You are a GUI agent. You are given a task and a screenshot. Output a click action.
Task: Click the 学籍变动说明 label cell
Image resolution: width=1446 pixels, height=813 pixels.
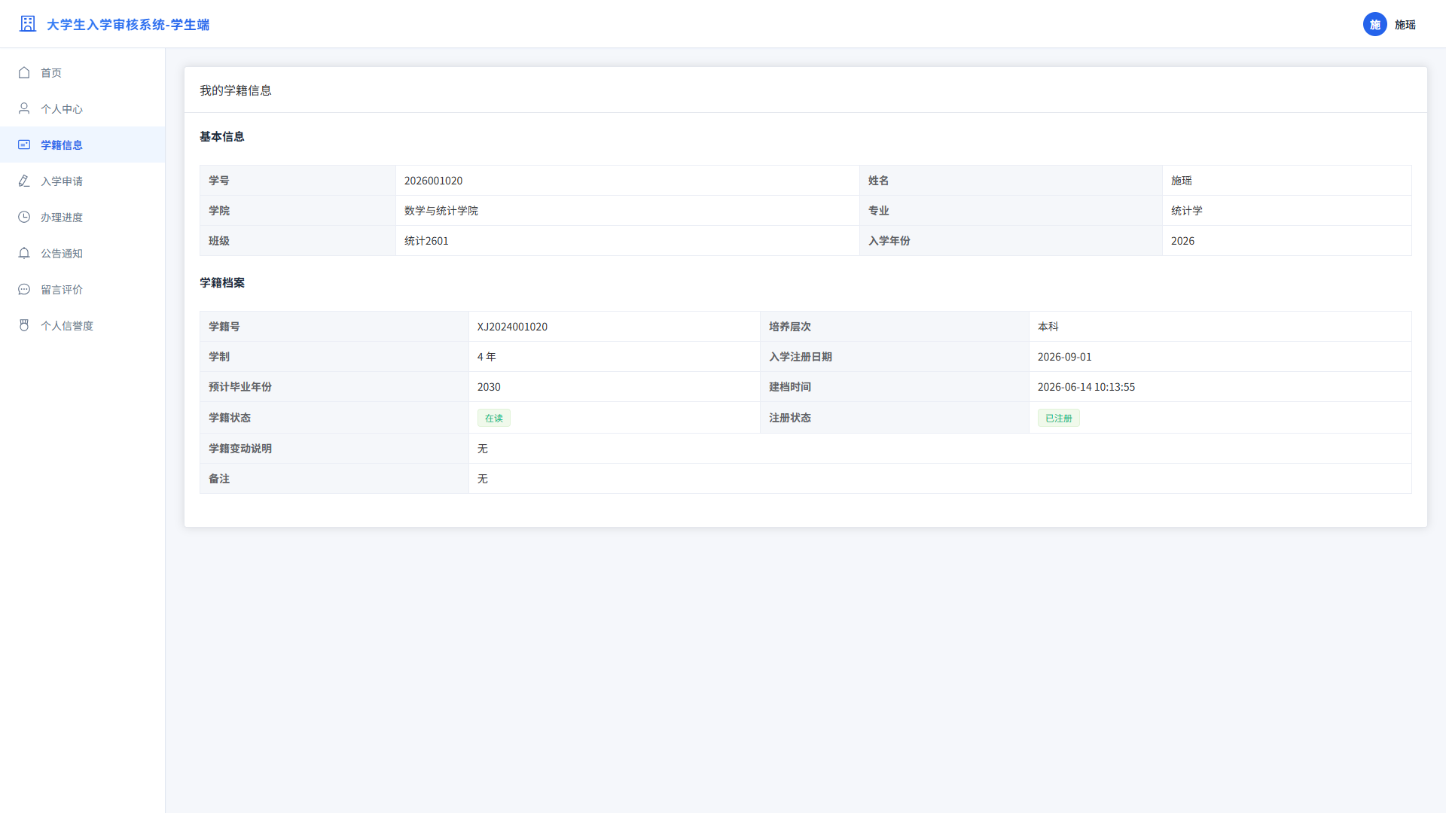(x=334, y=449)
